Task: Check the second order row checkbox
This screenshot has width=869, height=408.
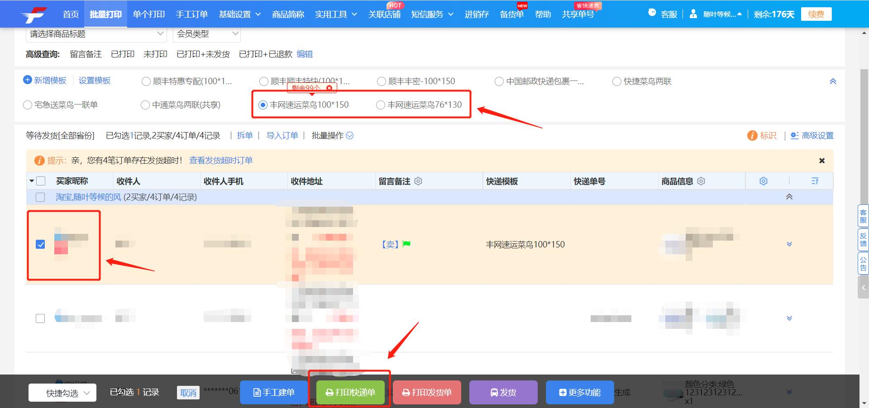Action: click(x=40, y=318)
